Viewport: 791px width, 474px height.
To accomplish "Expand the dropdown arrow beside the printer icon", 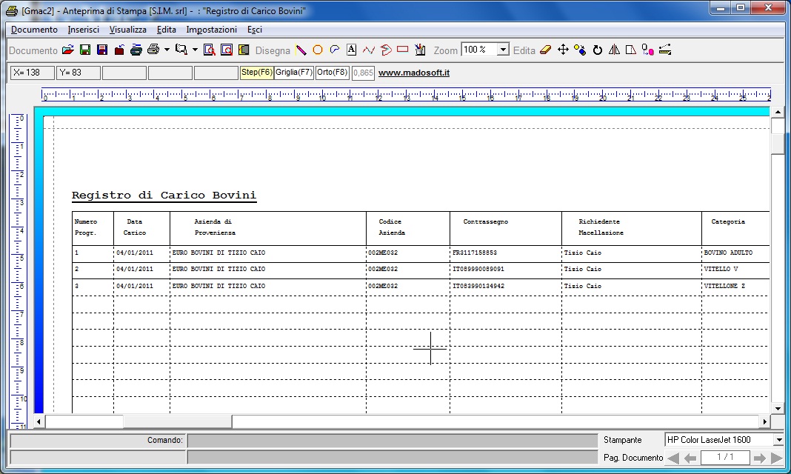I will pyautogui.click(x=167, y=50).
